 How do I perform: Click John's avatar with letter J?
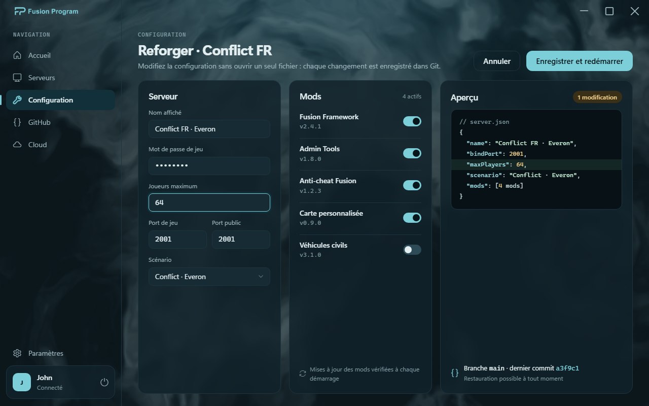click(22, 382)
